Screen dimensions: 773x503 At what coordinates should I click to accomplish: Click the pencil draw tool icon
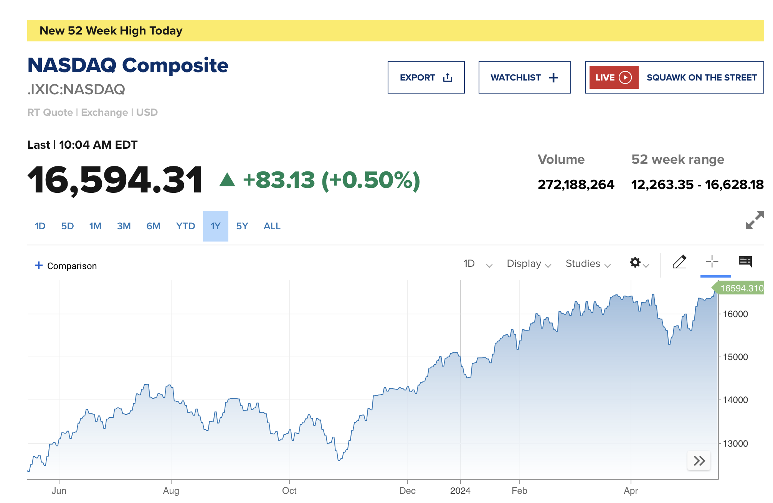(x=679, y=262)
